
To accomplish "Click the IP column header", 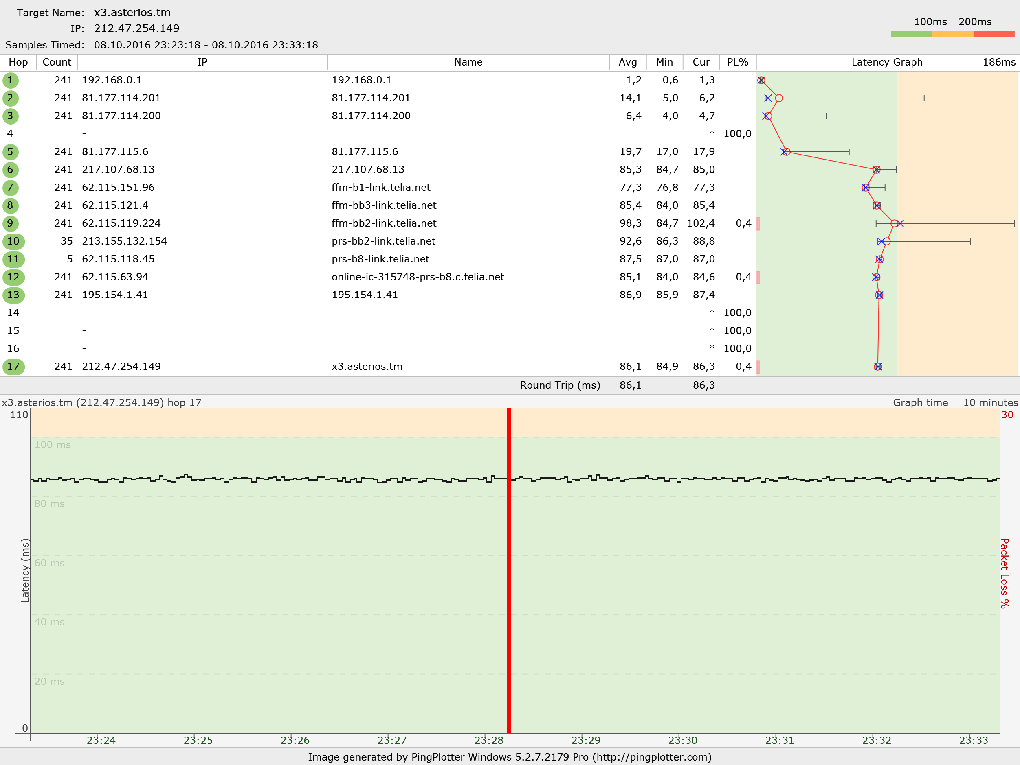I will pos(202,62).
